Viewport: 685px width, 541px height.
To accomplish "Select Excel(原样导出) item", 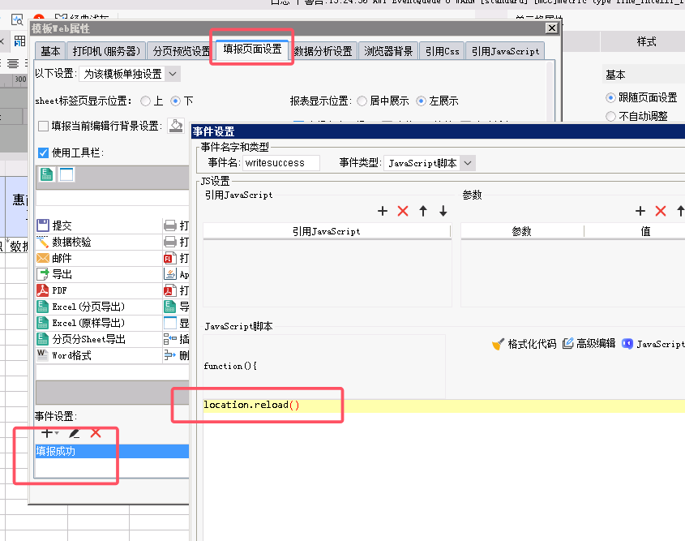I will (x=99, y=323).
